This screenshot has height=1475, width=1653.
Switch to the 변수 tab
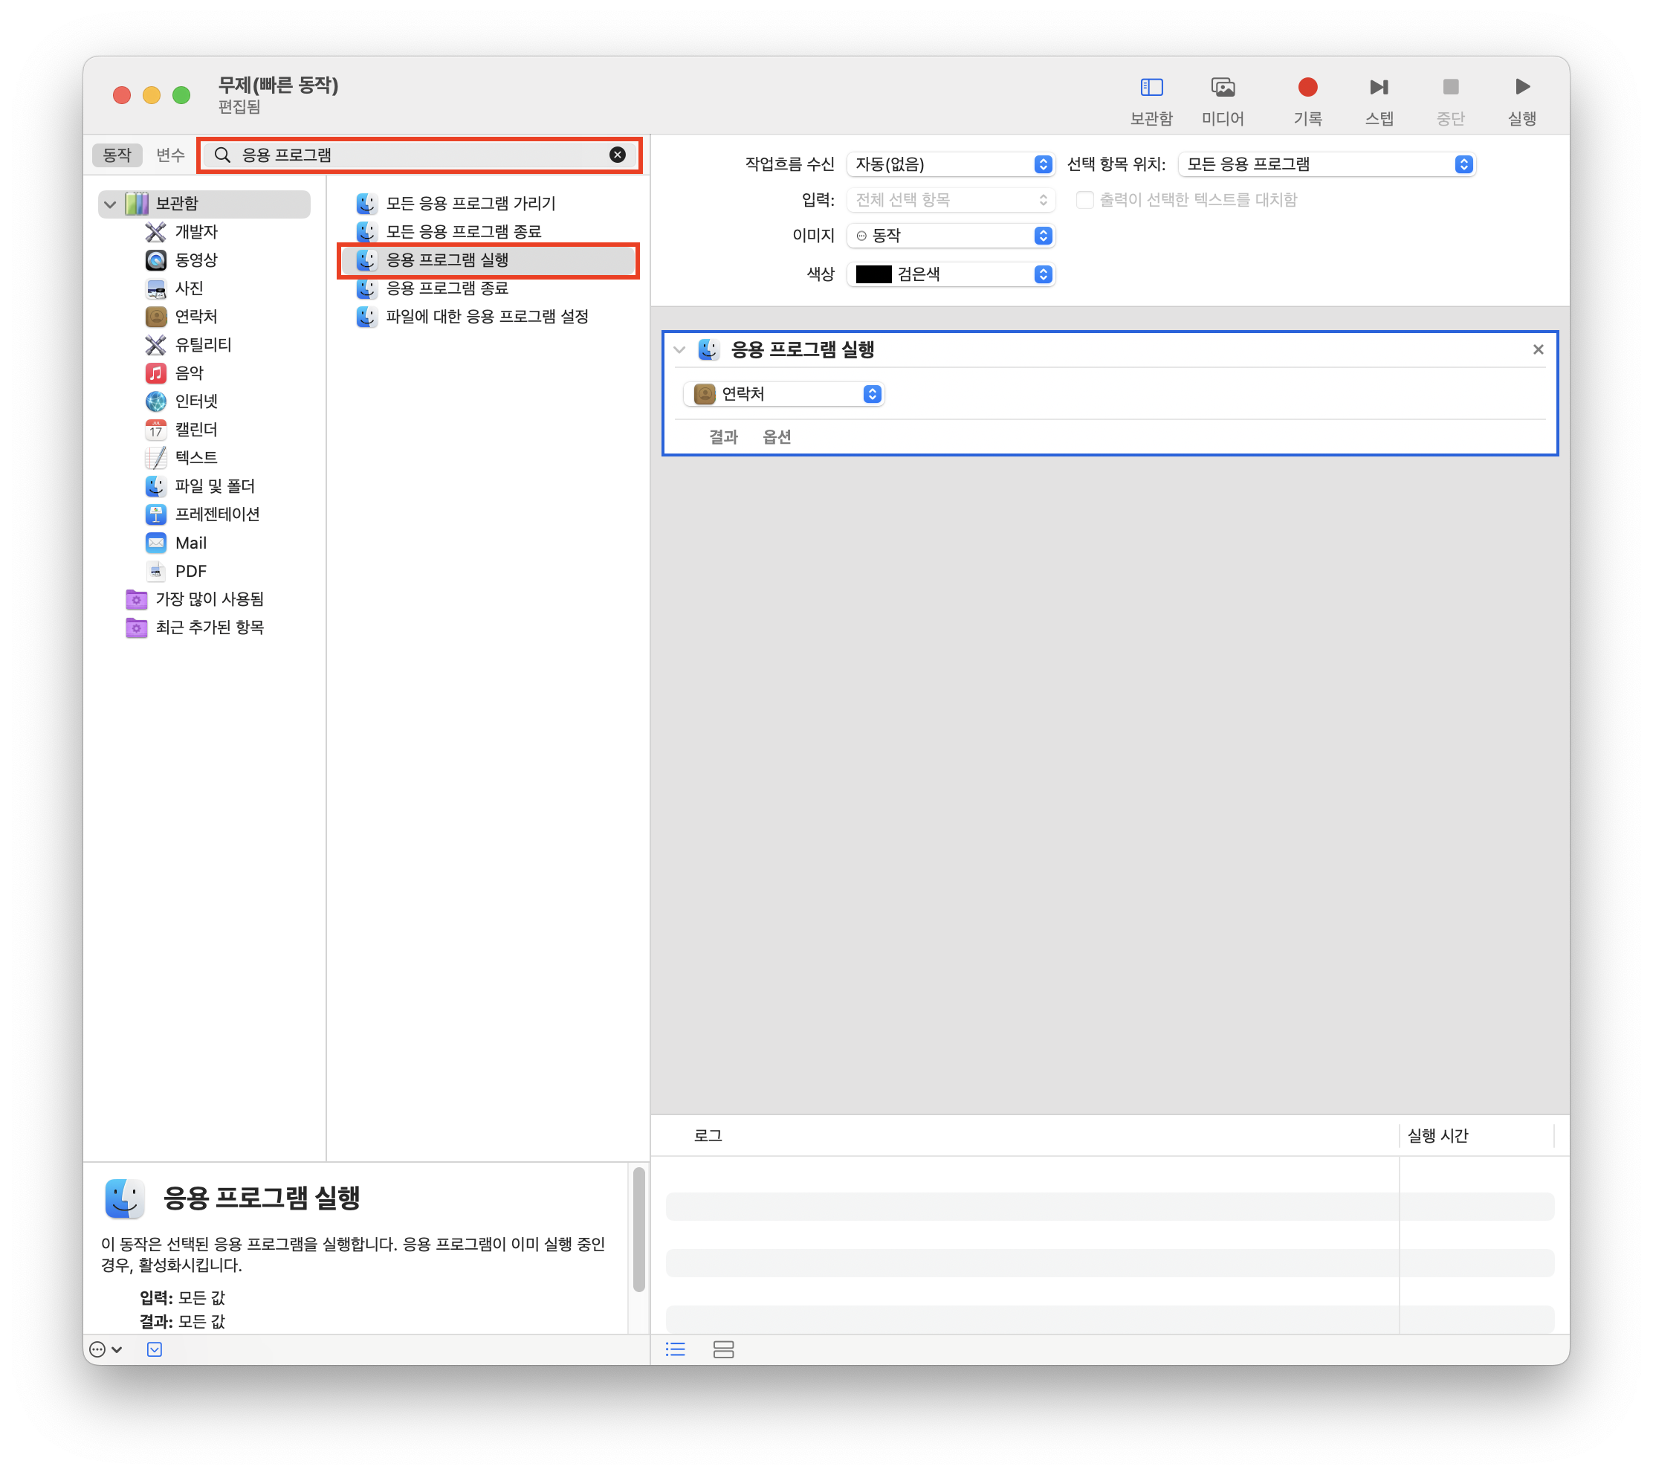pos(170,155)
